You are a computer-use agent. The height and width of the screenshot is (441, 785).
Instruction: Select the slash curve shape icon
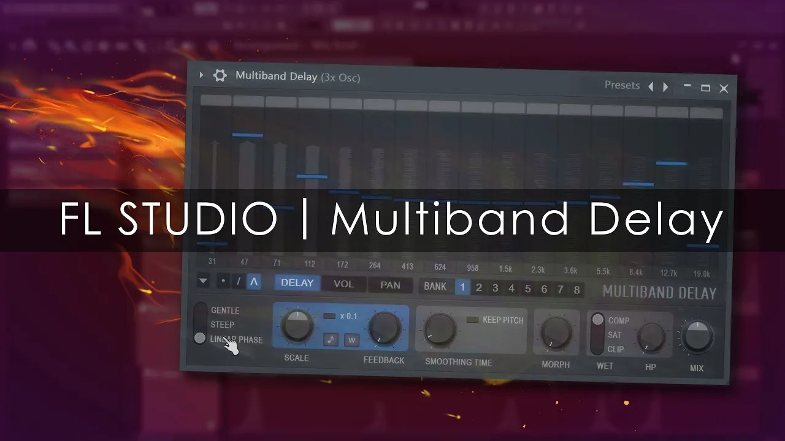pyautogui.click(x=238, y=281)
